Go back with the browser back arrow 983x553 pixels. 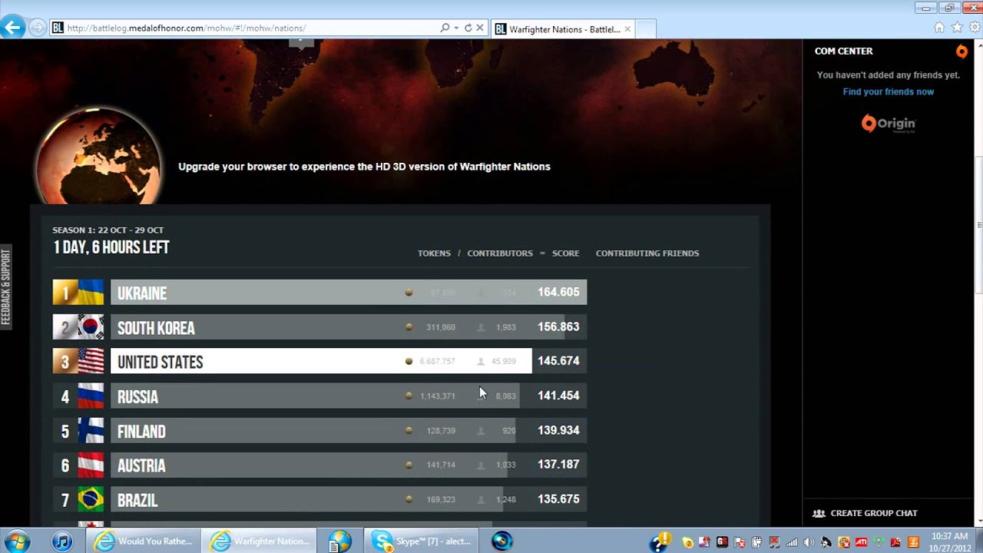[x=12, y=28]
